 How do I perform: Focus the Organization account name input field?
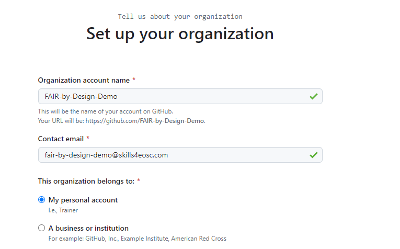point(173,96)
